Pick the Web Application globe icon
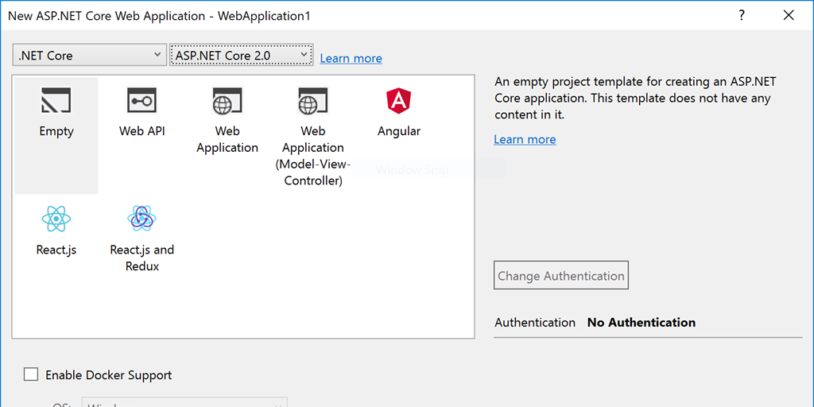The image size is (814, 407). pyautogui.click(x=227, y=102)
